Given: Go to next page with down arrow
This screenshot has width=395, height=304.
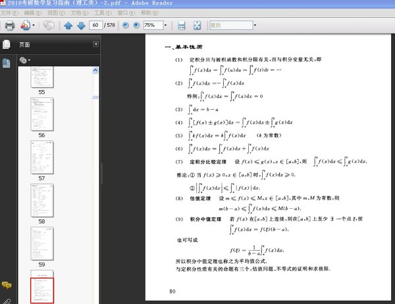Looking at the screenshot, I should click(x=81, y=26).
